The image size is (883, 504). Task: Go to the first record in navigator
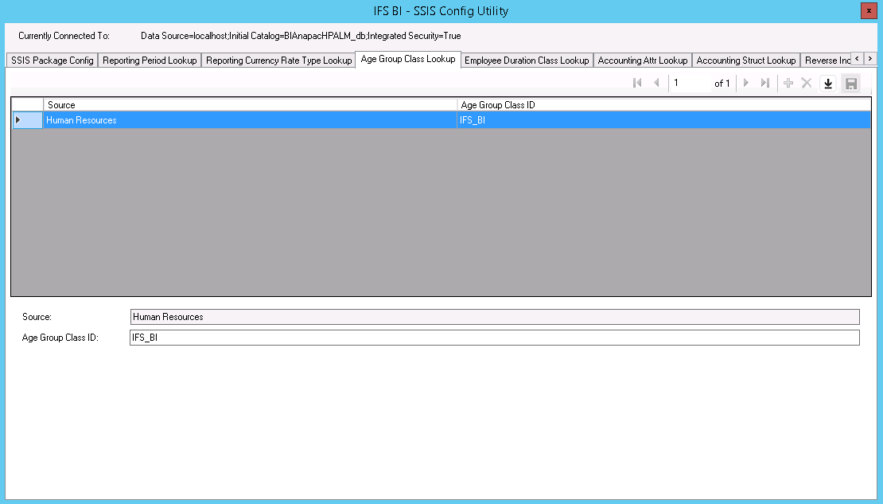click(637, 84)
